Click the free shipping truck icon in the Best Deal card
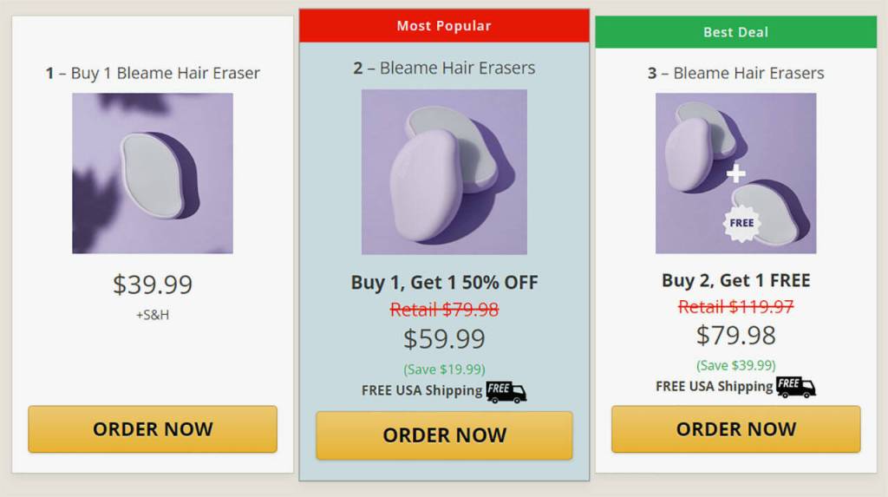This screenshot has height=497, width=888. 795,387
